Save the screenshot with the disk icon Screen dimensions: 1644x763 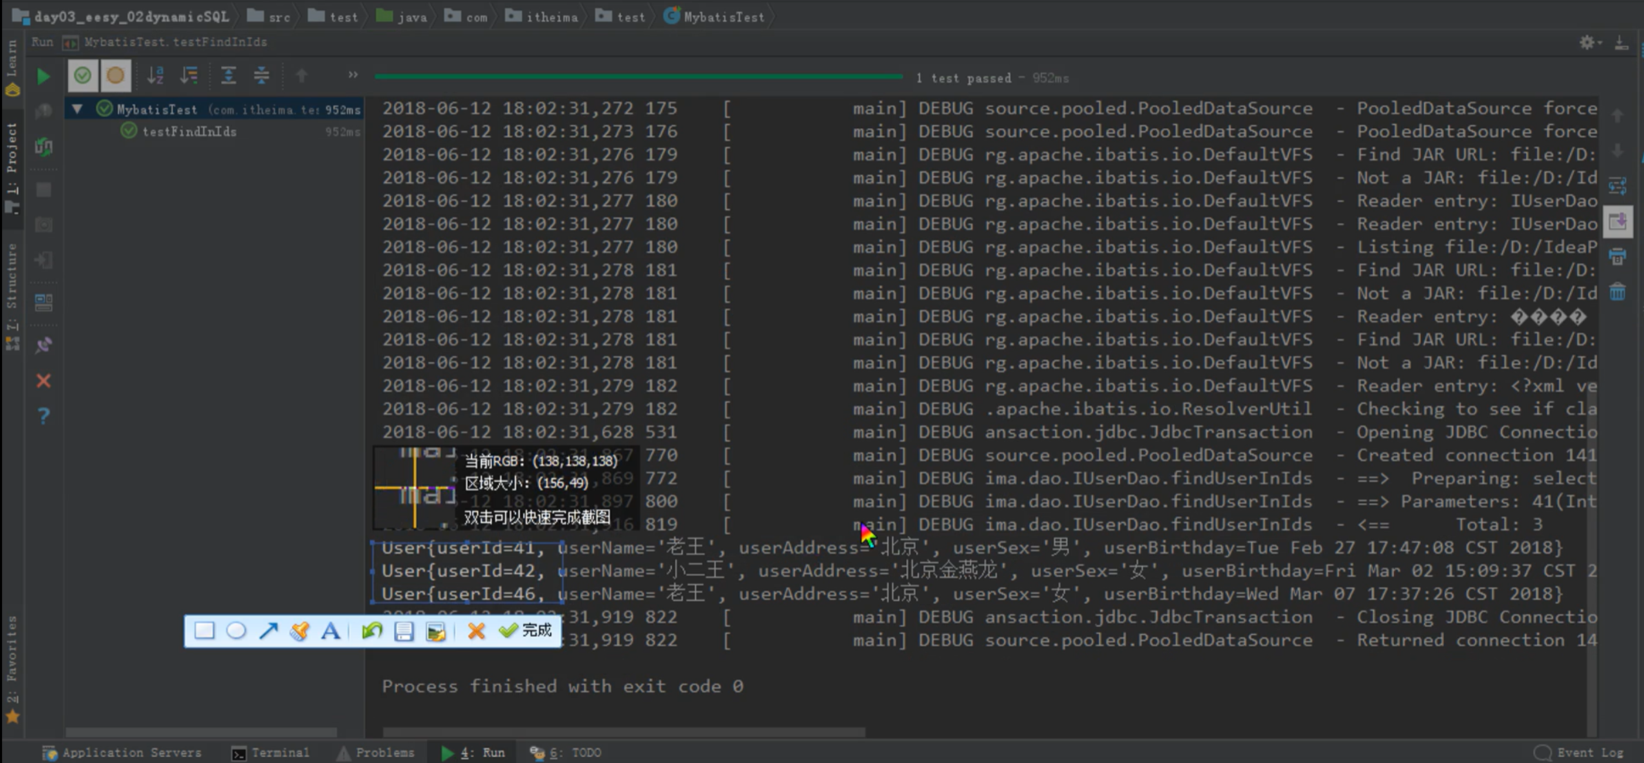click(404, 631)
